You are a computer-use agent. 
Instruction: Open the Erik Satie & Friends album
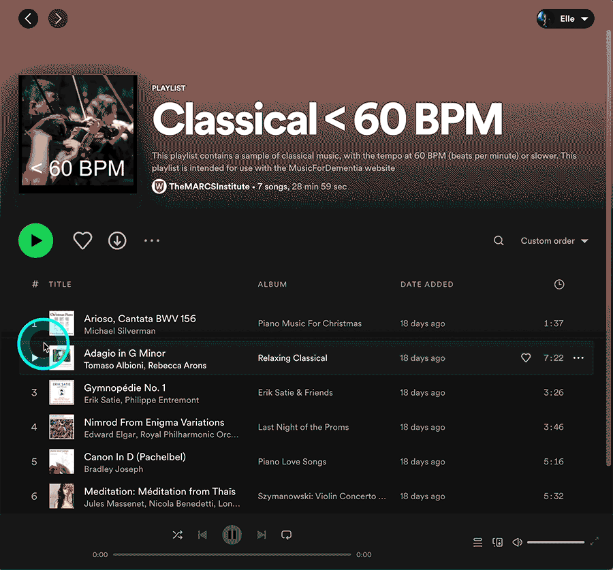(x=295, y=393)
